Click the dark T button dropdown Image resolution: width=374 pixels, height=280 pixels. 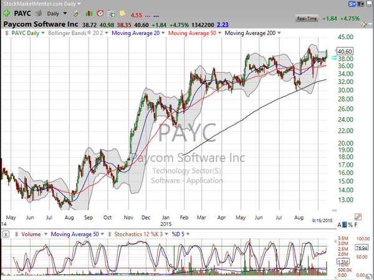[360, 4]
